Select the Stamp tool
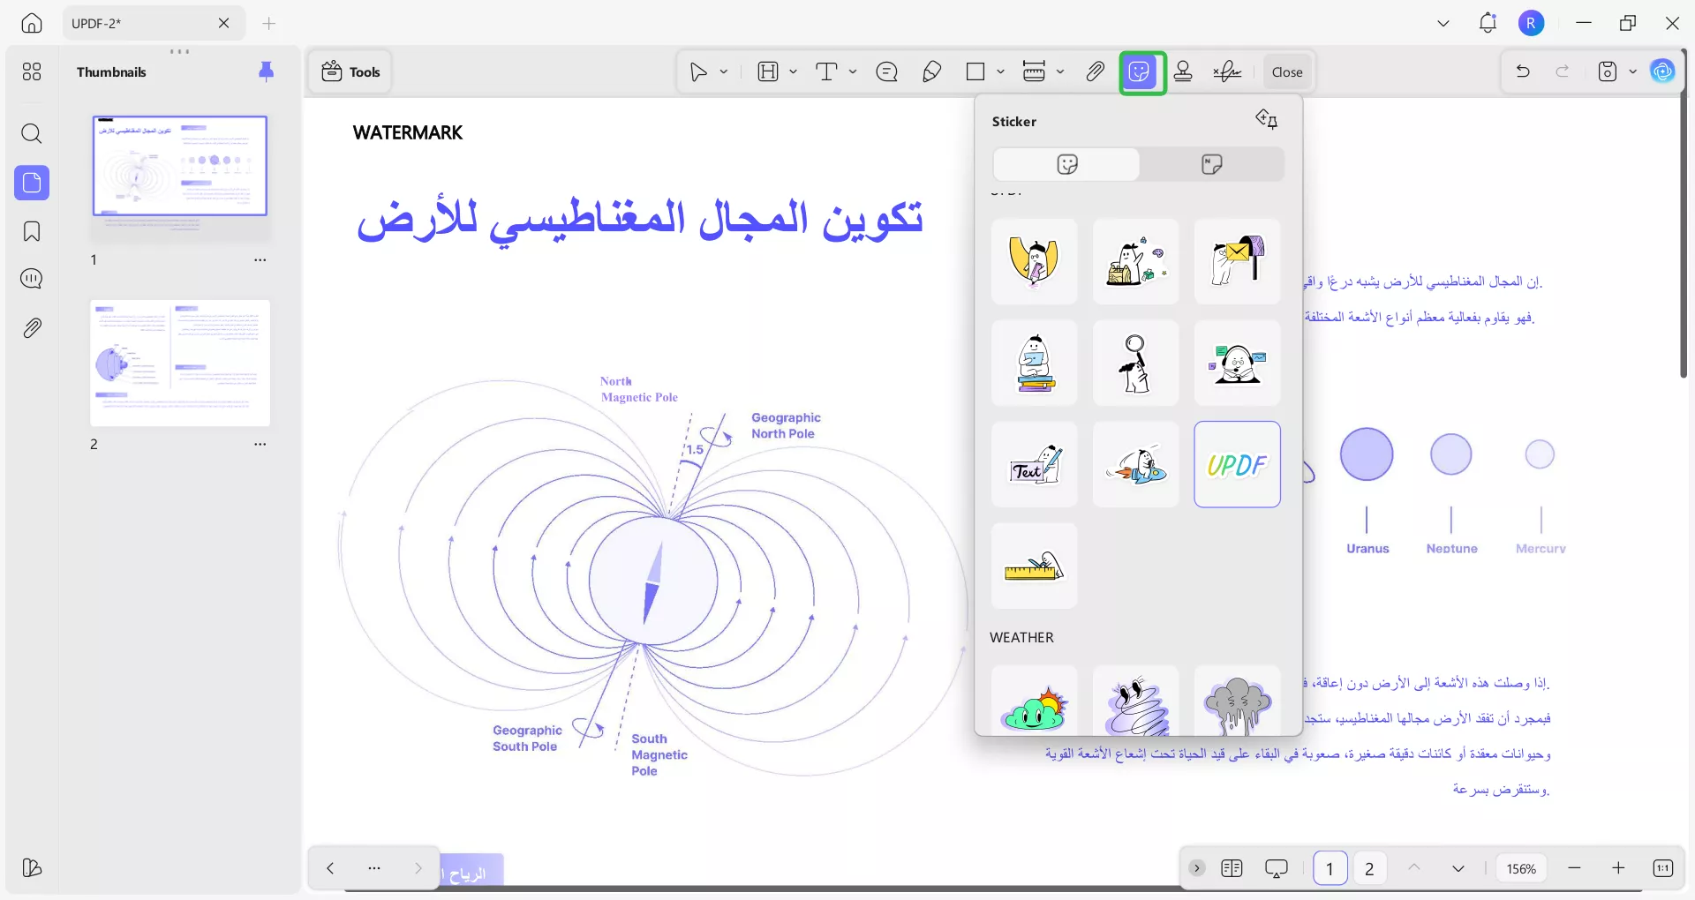Screen dimensions: 1695x900 pos(1183,71)
